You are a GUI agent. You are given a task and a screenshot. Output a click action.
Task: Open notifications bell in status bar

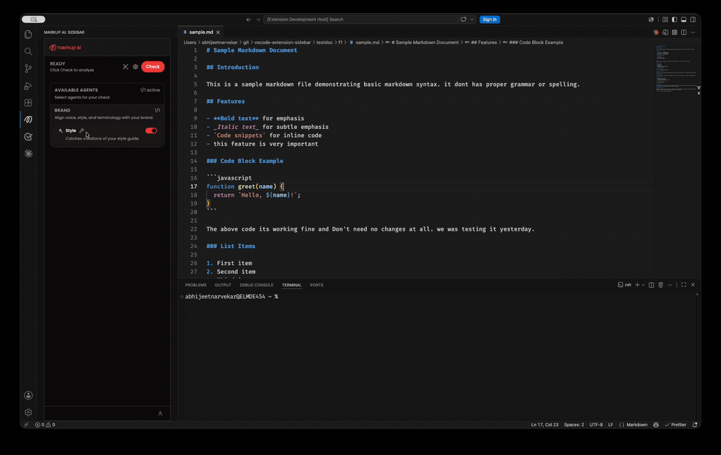click(695, 425)
